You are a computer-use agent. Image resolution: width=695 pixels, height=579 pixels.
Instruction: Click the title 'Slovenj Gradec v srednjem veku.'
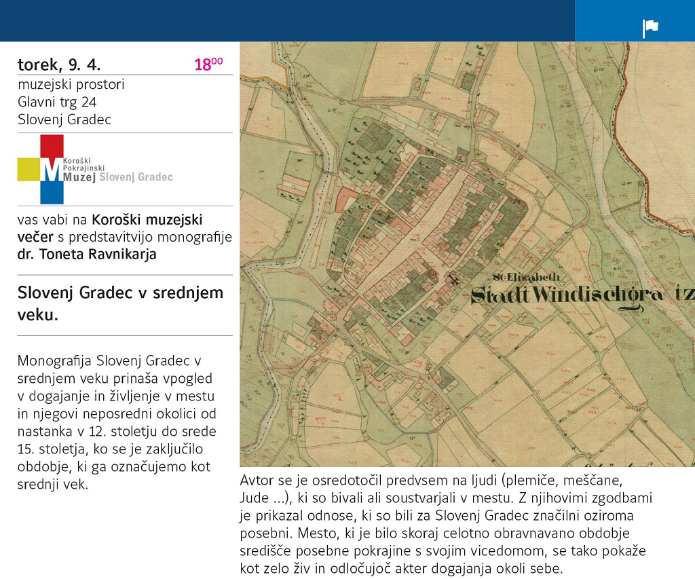[x=120, y=303]
